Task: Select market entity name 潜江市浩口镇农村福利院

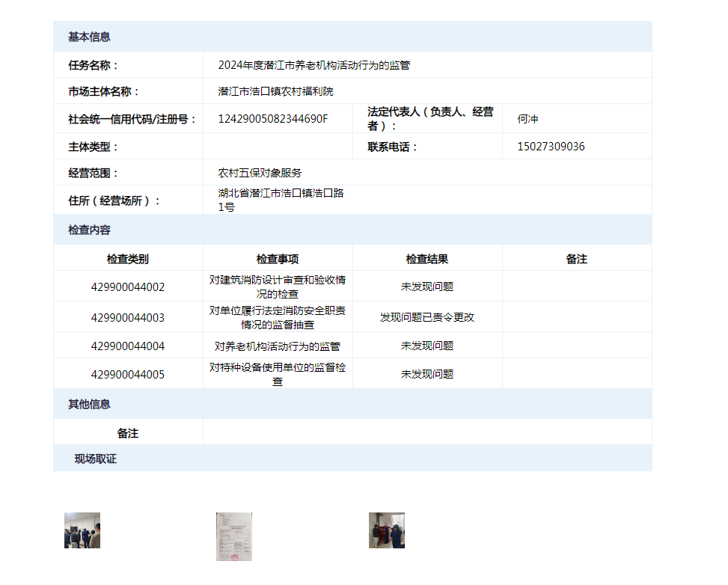Action: click(x=276, y=91)
